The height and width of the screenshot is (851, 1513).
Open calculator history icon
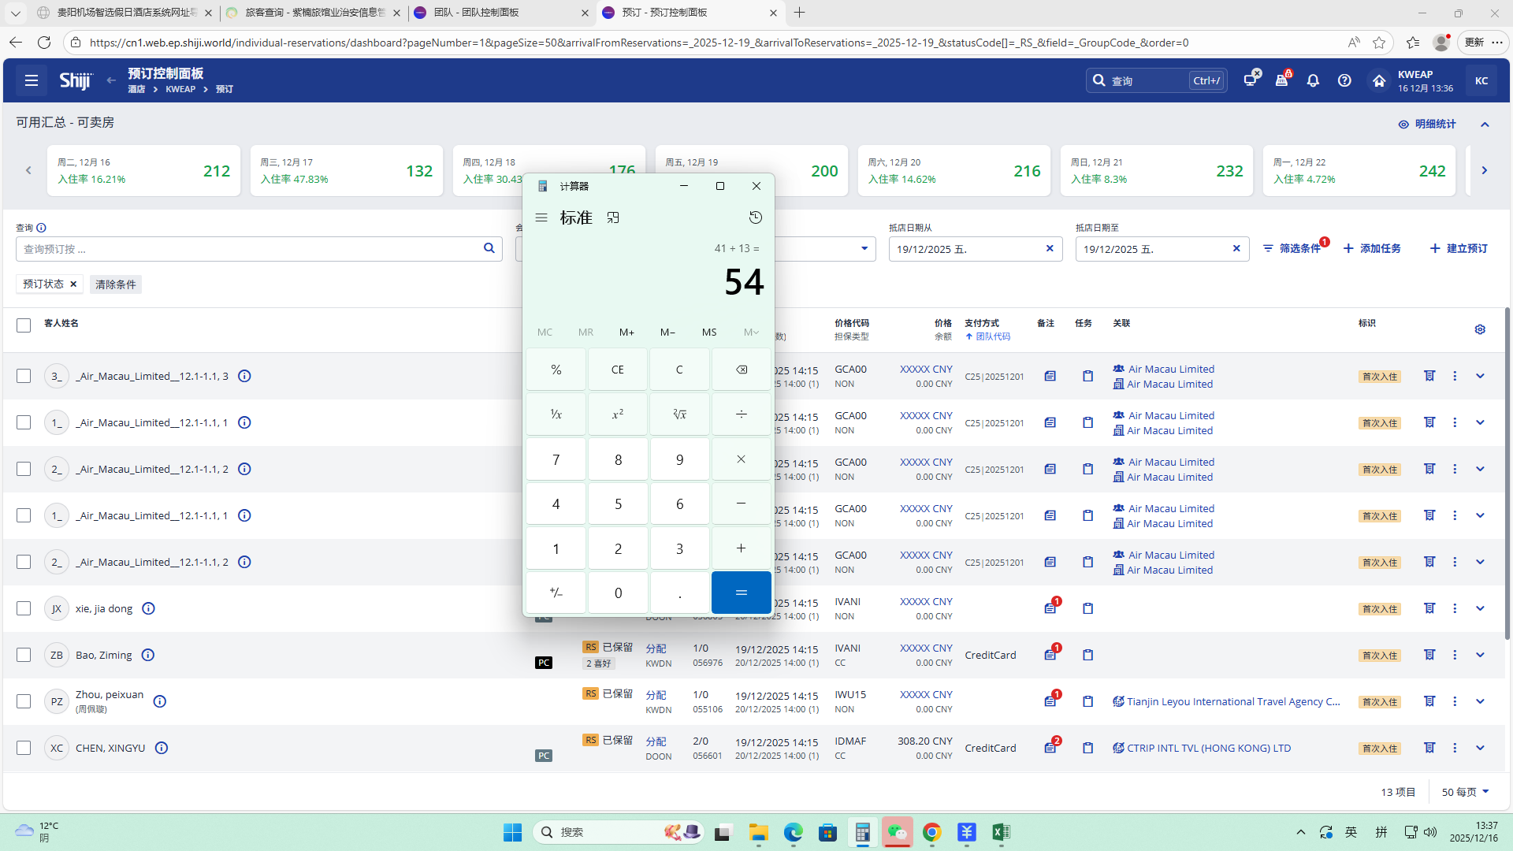755,217
